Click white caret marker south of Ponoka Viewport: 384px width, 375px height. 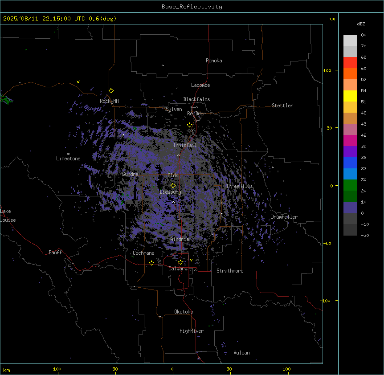(x=163, y=65)
